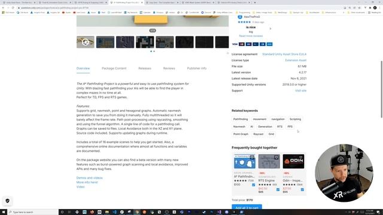The image size is (383, 215).
Task: Open the Reading list panel
Action: click(375, 13)
